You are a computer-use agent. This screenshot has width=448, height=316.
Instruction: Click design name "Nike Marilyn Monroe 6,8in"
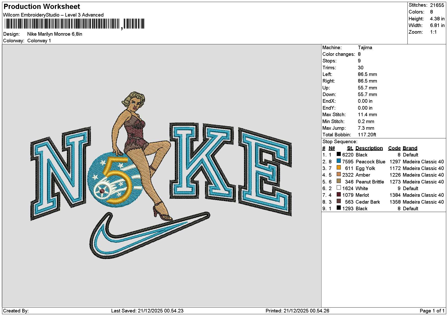(x=55, y=34)
